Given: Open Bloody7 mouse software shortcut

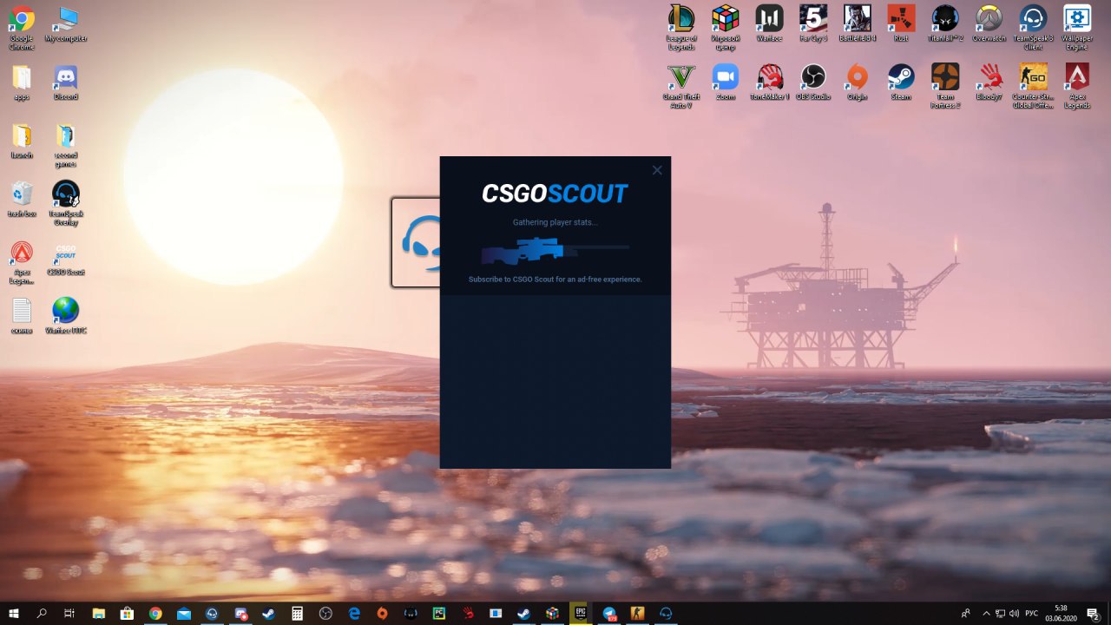Looking at the screenshot, I should [x=989, y=82].
